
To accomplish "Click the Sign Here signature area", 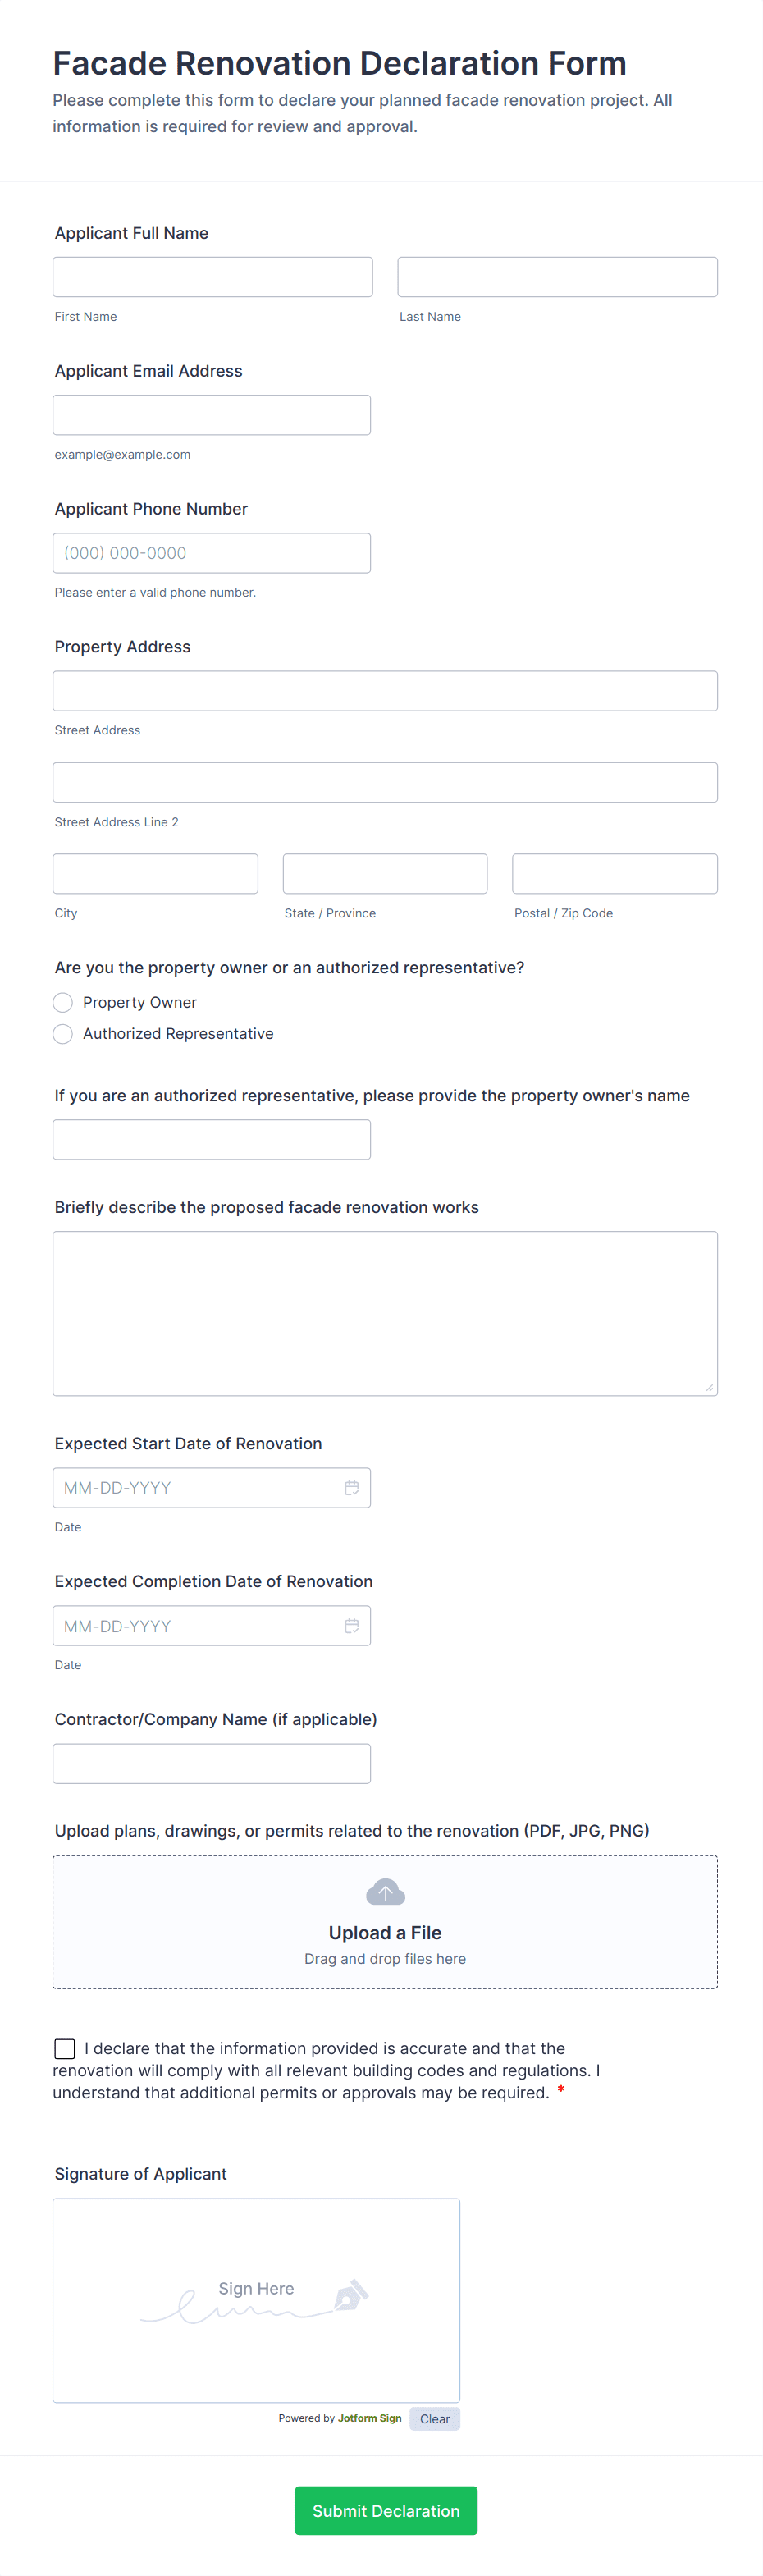I will [256, 2300].
